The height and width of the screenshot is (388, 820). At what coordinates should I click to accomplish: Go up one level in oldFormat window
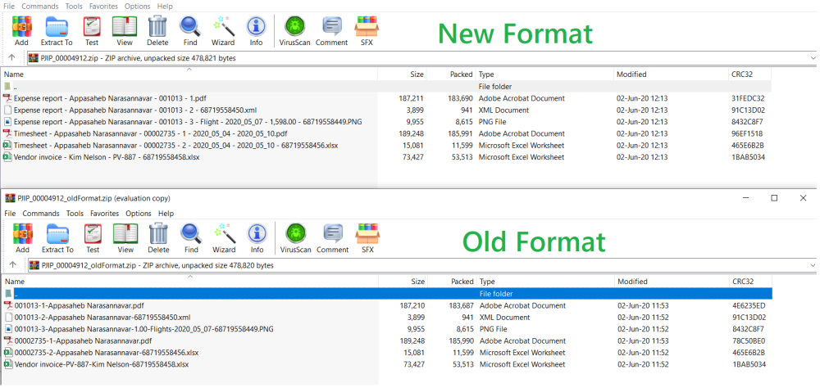pos(13,265)
